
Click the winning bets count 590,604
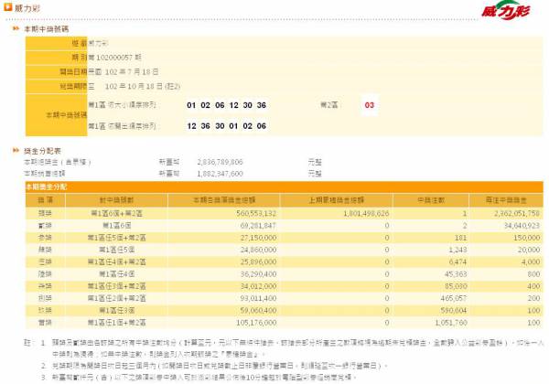[454, 311]
